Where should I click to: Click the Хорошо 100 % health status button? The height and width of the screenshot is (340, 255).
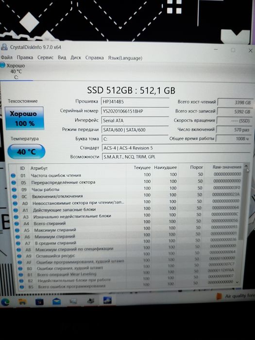coord(24,119)
